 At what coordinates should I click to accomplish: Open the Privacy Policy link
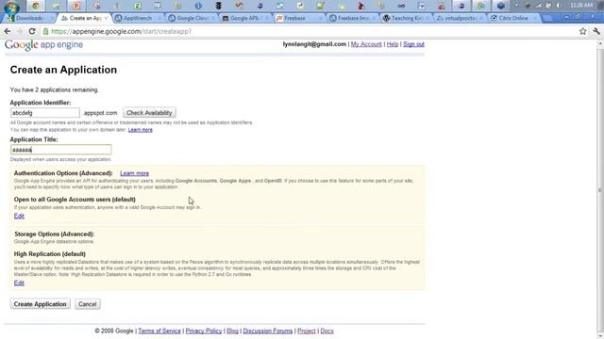(x=204, y=331)
